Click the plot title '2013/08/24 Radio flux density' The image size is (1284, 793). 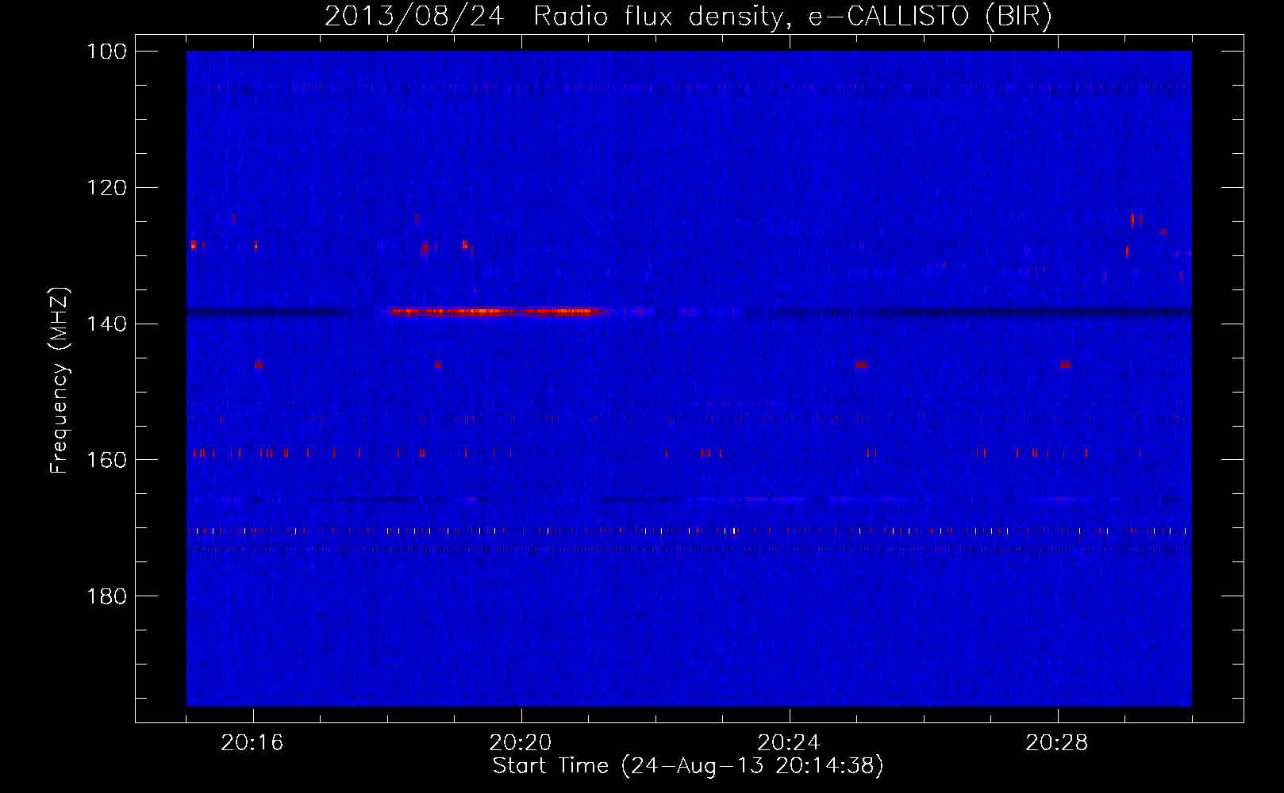tap(688, 17)
